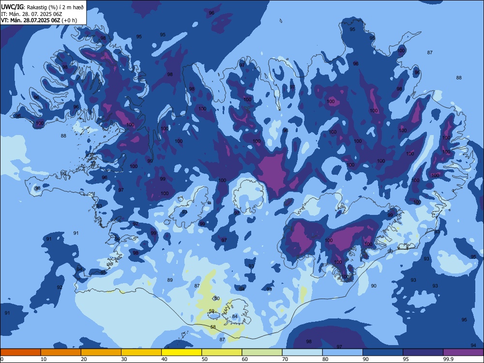Click the 60–70 light green legend swatch

click(x=262, y=352)
